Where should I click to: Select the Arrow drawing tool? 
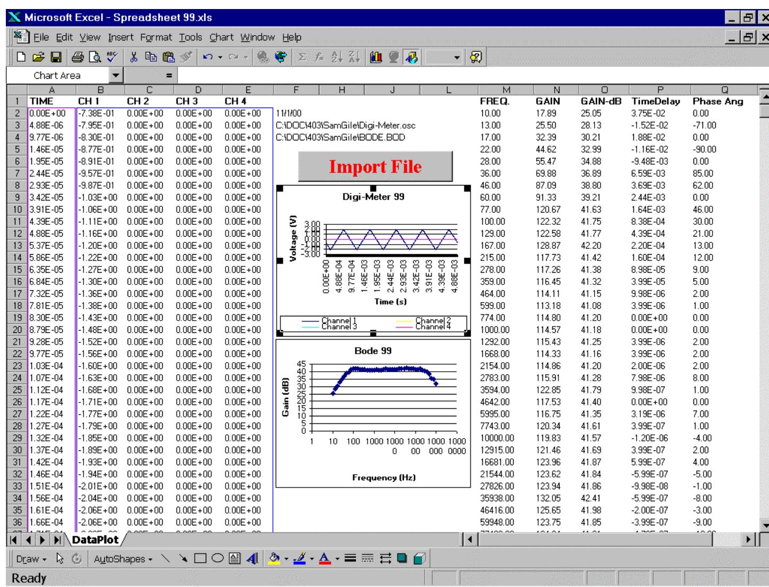point(184,559)
